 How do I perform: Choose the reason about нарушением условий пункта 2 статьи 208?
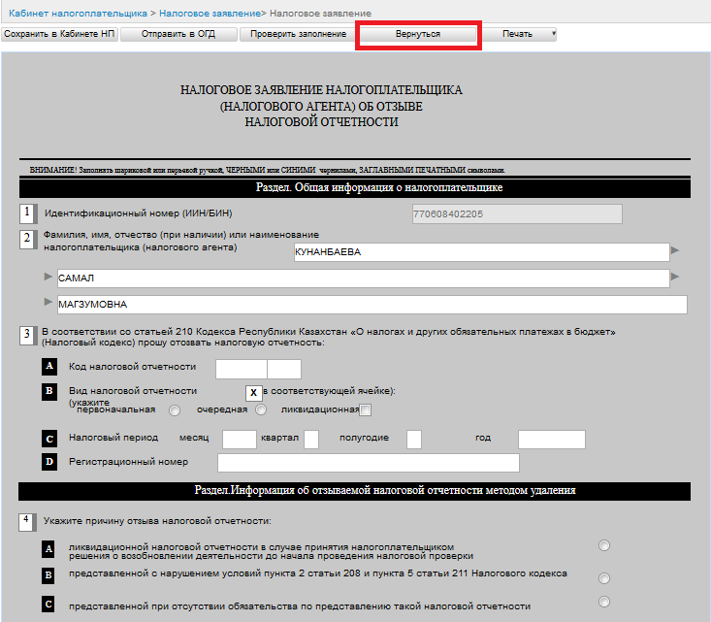pyautogui.click(x=604, y=577)
